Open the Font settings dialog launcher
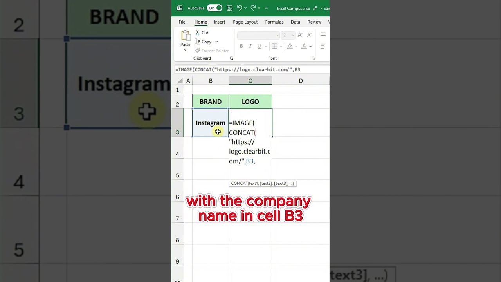The height and width of the screenshot is (282, 501). tap(313, 58)
